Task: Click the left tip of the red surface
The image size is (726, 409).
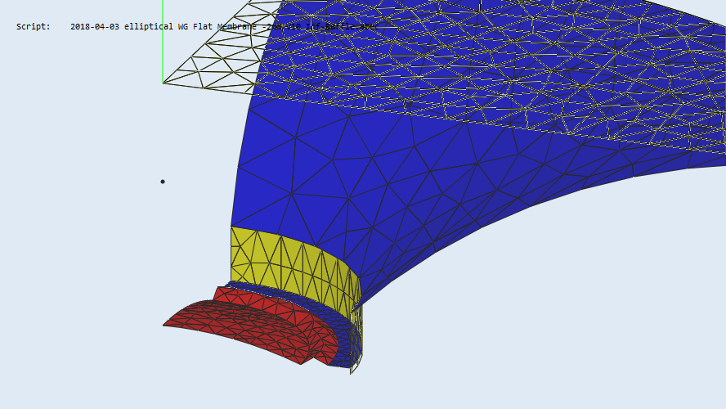Action: [165, 325]
